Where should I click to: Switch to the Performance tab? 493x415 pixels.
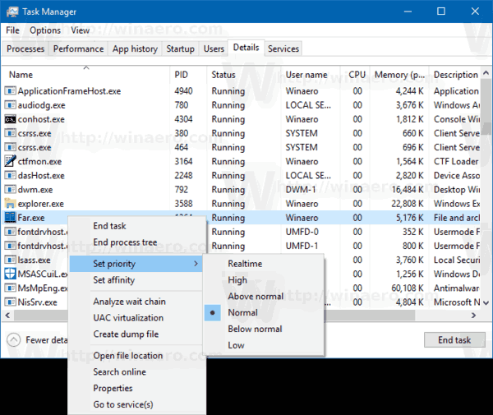[x=78, y=48]
